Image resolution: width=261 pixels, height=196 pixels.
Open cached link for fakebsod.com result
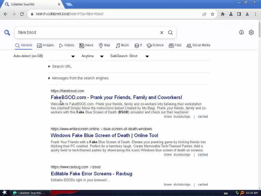pos(203,117)
